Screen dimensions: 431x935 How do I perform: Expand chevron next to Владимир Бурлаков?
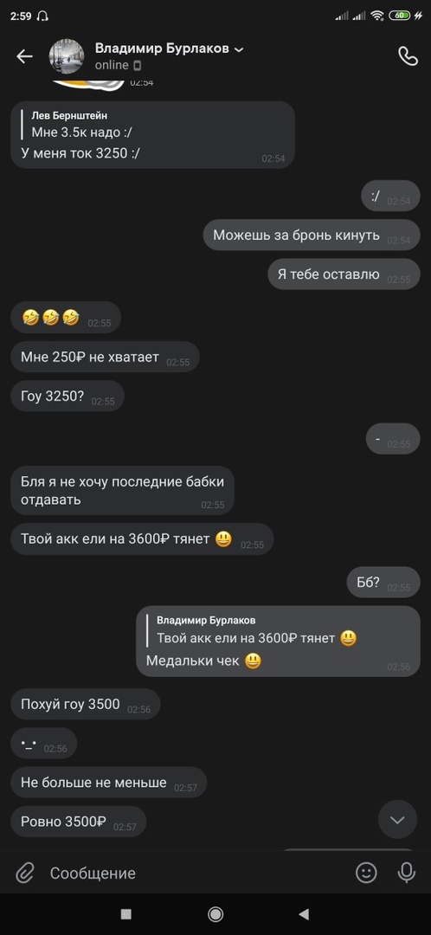239,50
